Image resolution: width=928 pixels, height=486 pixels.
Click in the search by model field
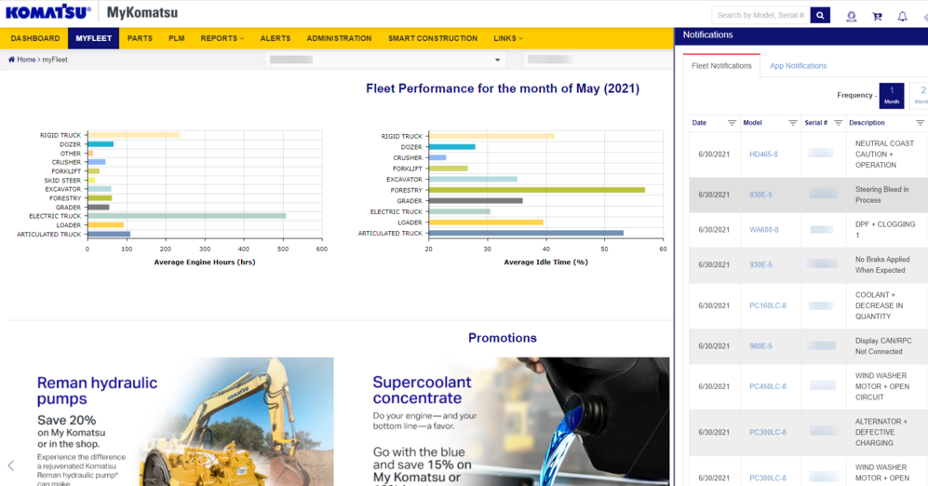pyautogui.click(x=760, y=16)
